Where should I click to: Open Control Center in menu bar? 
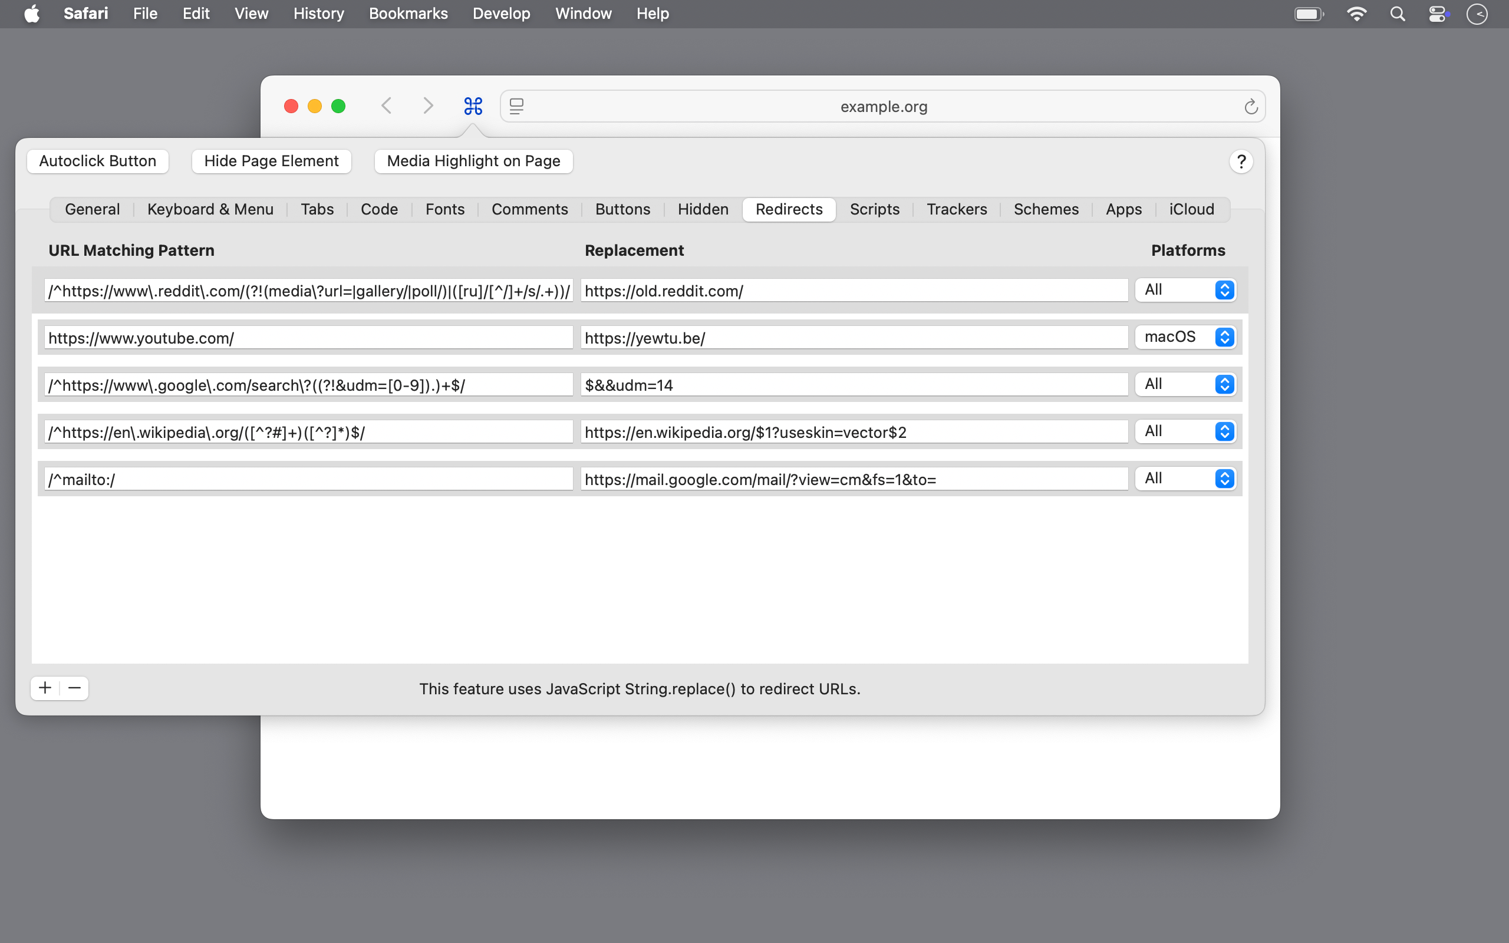pos(1437,14)
